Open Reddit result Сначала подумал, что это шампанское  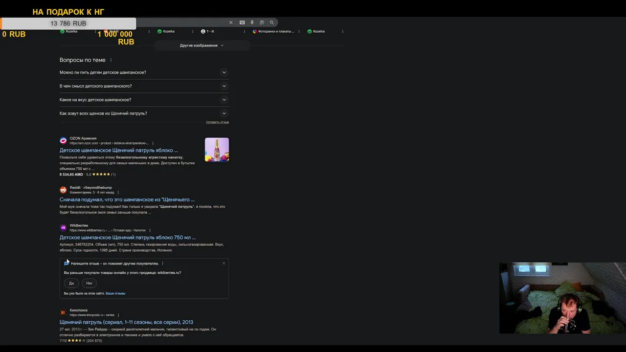(127, 199)
